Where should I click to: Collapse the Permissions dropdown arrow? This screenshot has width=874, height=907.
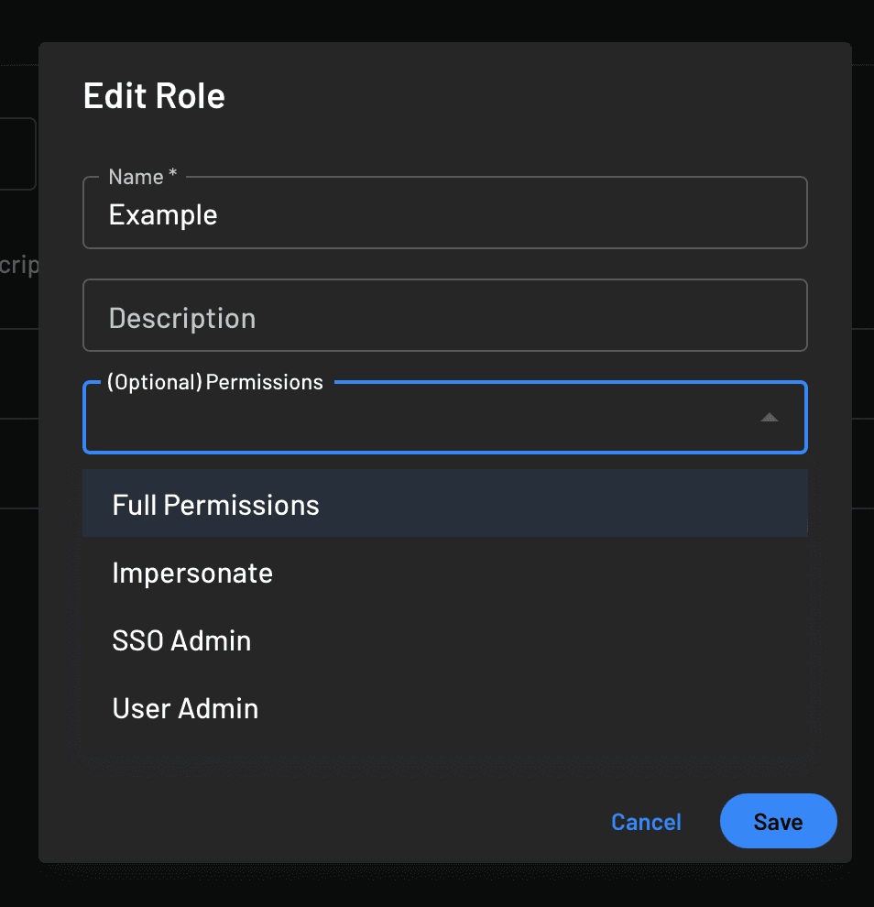tap(769, 417)
